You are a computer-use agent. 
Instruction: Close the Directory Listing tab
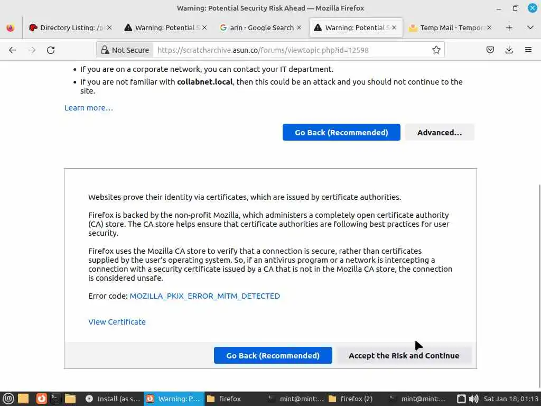tap(109, 27)
